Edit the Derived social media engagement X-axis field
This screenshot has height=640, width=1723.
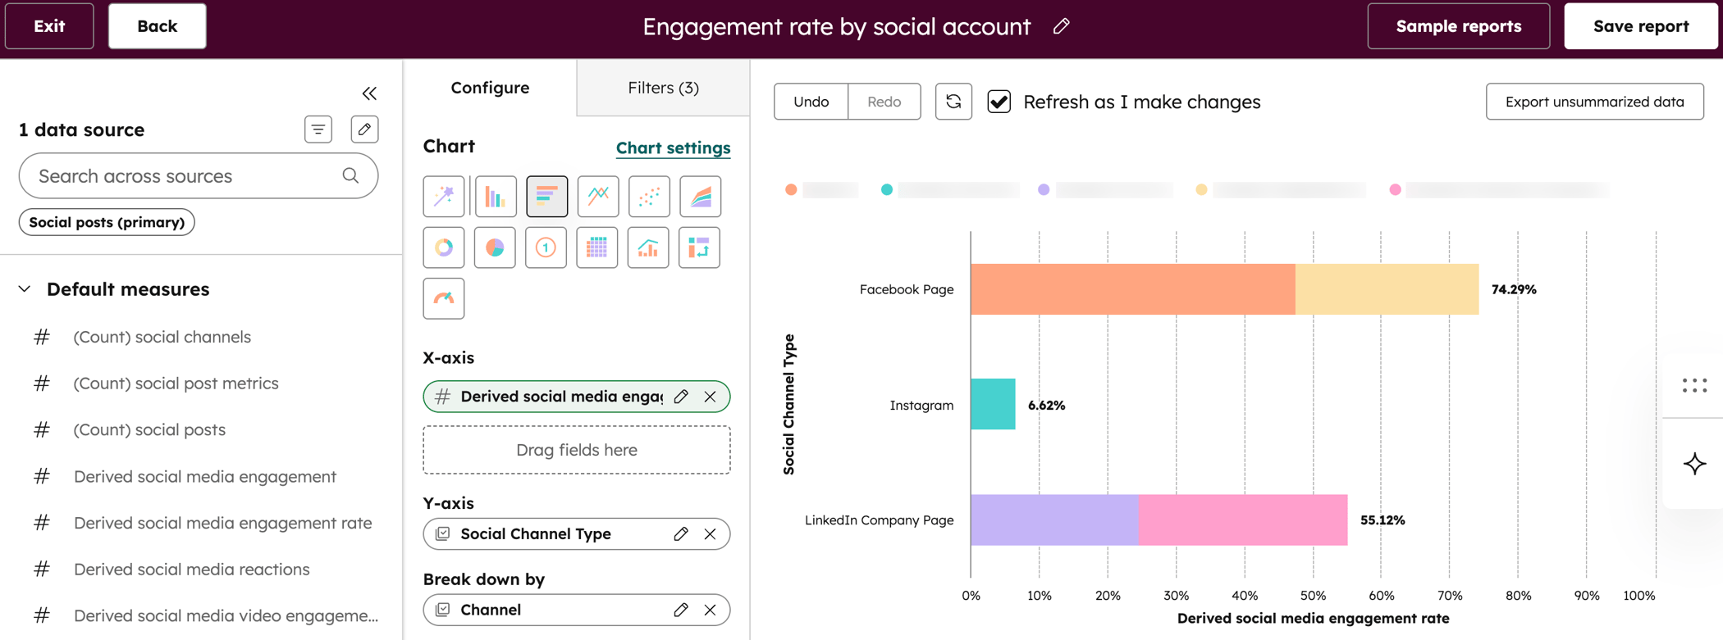pos(681,397)
